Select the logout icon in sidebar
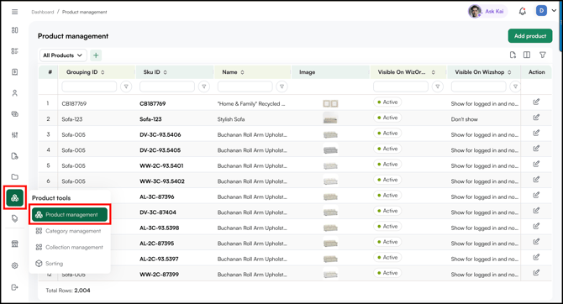Image resolution: width=563 pixels, height=304 pixels. pos(15,287)
